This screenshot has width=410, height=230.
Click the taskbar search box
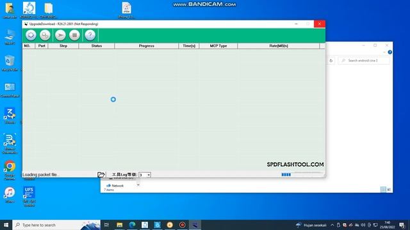(56, 225)
